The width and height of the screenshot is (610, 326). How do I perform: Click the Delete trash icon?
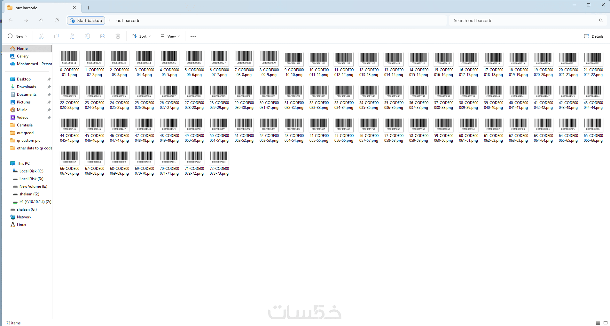click(x=118, y=36)
